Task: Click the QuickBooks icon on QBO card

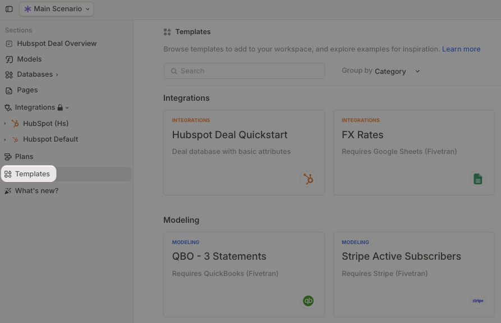Action: (x=308, y=301)
